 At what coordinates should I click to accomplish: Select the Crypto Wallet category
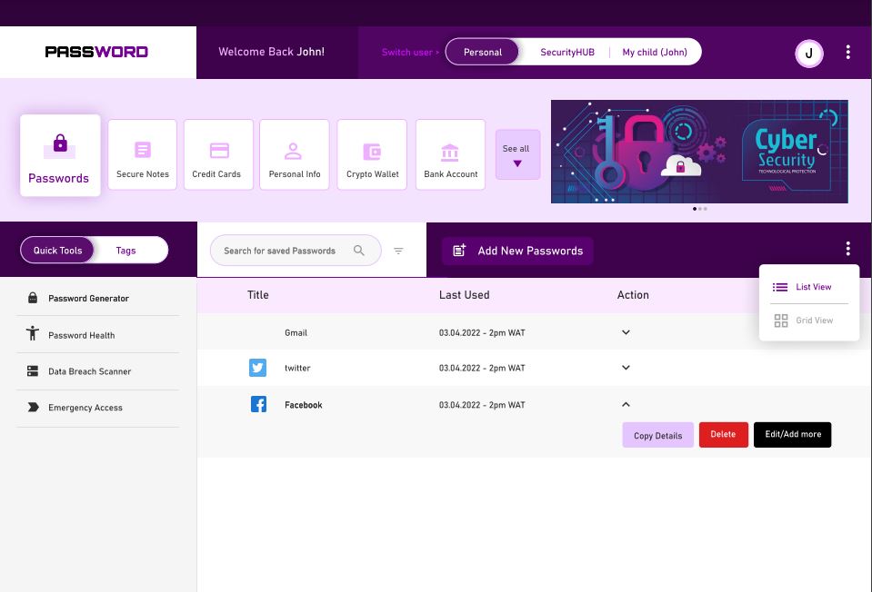372,153
